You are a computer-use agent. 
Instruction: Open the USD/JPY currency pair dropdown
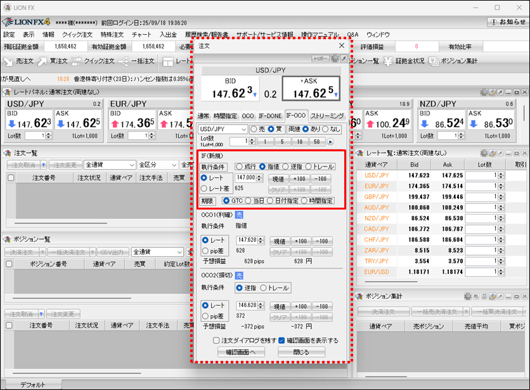click(222, 129)
